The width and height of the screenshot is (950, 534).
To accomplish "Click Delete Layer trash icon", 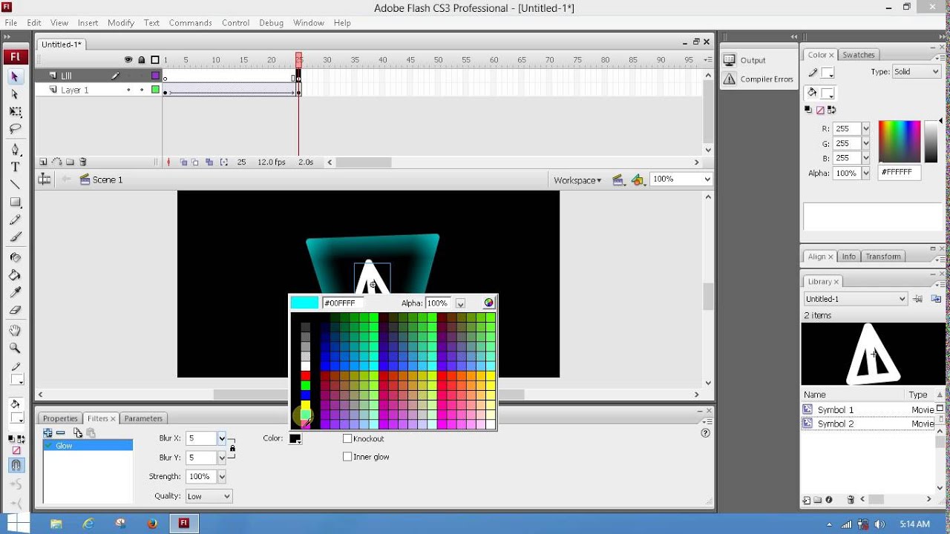I will coord(83,162).
